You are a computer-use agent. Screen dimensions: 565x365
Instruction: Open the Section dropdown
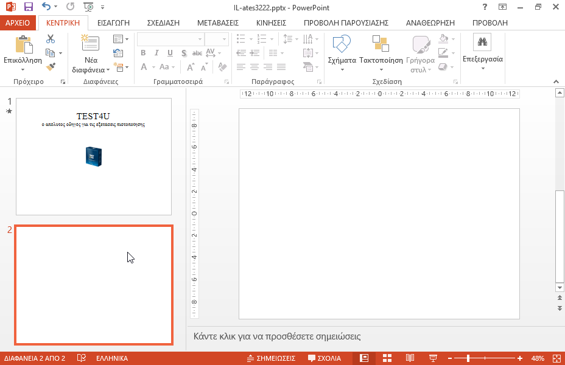pyautogui.click(x=121, y=67)
